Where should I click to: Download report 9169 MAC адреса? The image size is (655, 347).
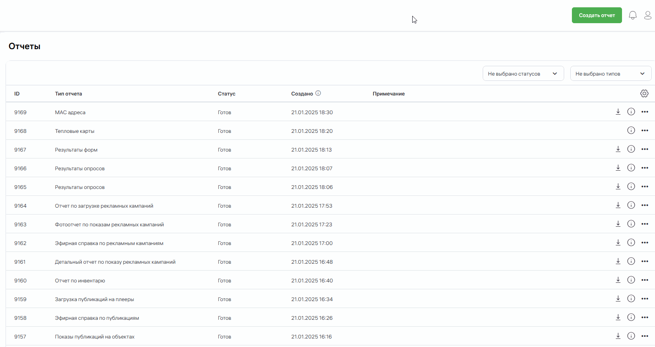coord(618,112)
